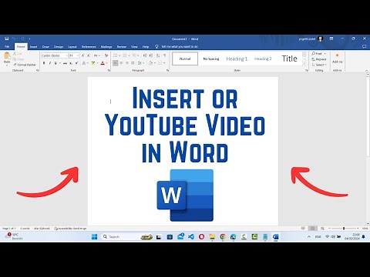Apply the Normal style
This screenshot has width=370, height=277.
[185, 58]
